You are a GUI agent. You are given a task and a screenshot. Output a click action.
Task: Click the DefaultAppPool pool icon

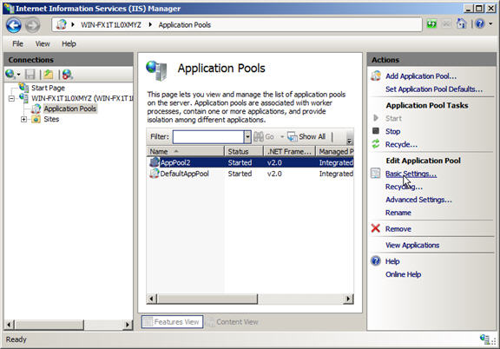point(155,174)
